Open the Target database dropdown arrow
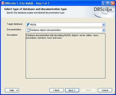The width and height of the screenshot is (116, 95). click(104, 25)
